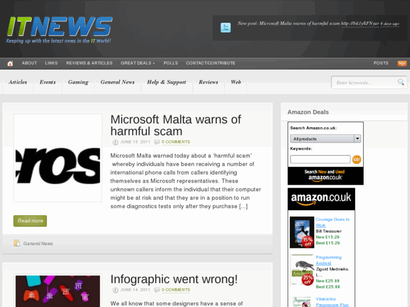Open the Links menu item

click(x=51, y=63)
